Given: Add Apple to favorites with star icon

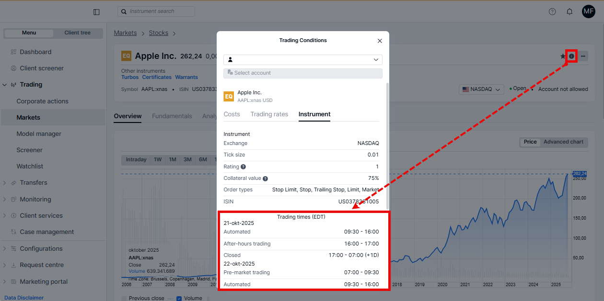Looking at the screenshot, I should click(563, 56).
